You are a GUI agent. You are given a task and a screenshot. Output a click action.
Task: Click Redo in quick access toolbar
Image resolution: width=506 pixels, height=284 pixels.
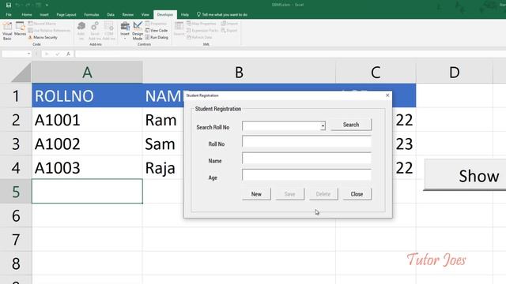click(x=27, y=5)
